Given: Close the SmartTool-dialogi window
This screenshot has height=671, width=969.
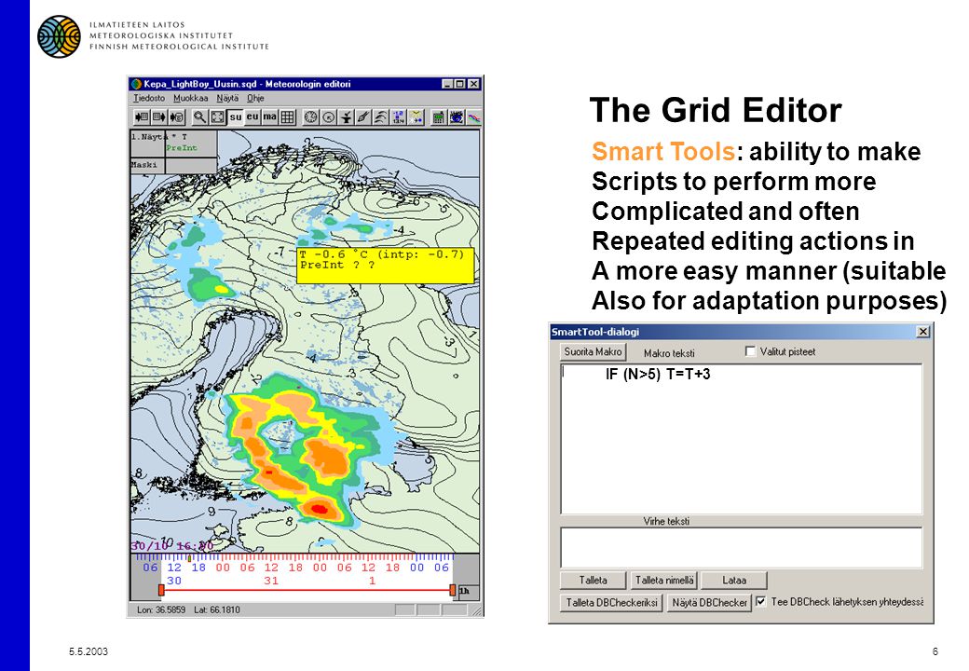Looking at the screenshot, I should (x=922, y=332).
